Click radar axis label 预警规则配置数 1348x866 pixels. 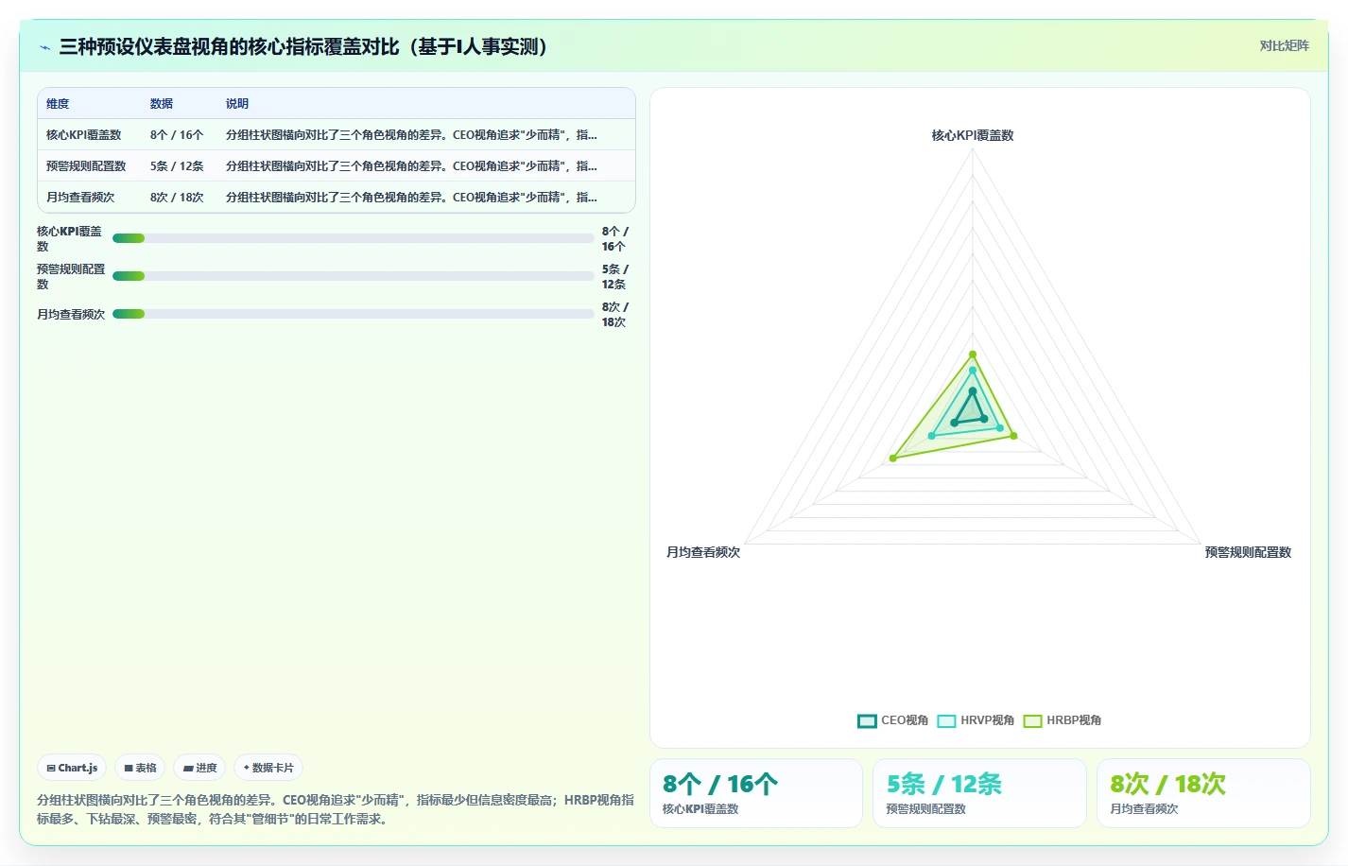coord(1248,552)
